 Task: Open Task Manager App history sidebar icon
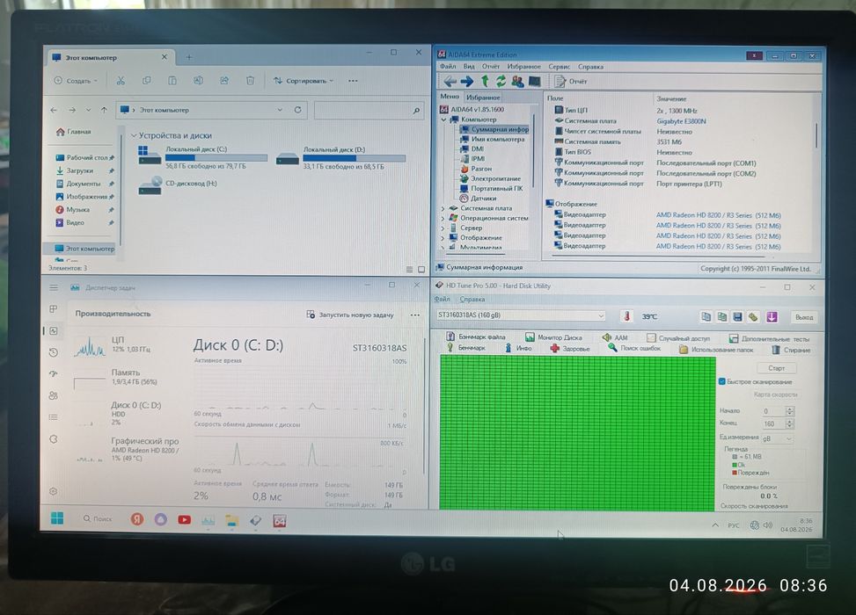coord(54,352)
